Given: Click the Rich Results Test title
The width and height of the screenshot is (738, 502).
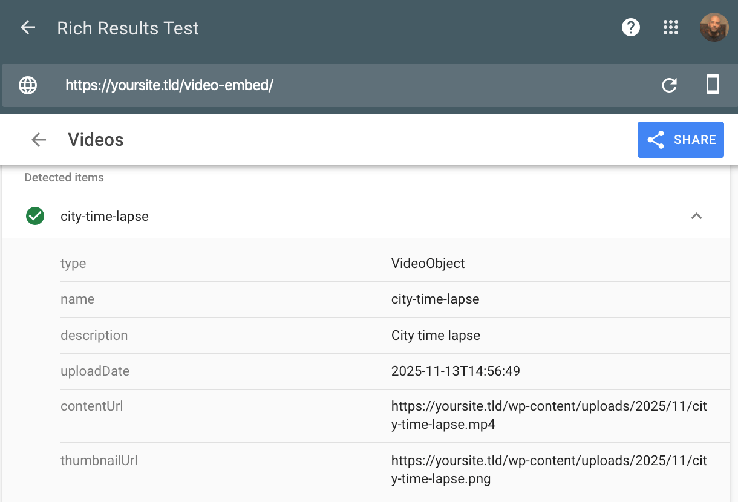Looking at the screenshot, I should (x=128, y=28).
